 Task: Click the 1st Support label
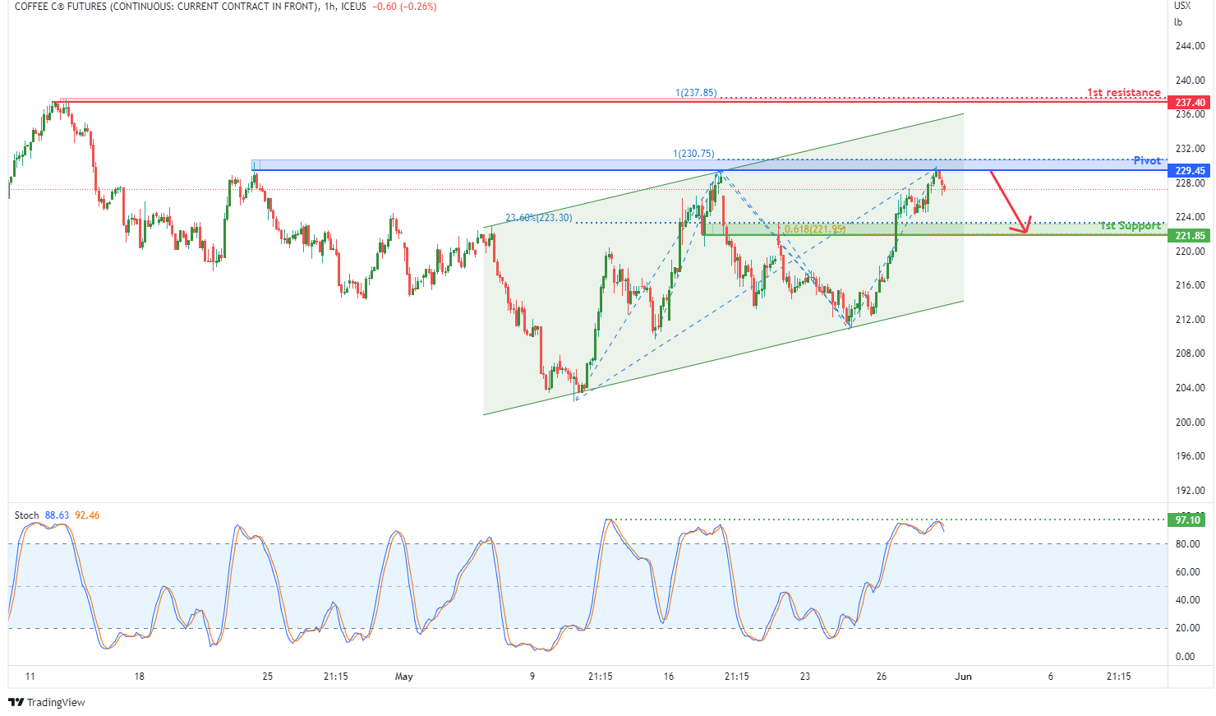tap(1131, 226)
